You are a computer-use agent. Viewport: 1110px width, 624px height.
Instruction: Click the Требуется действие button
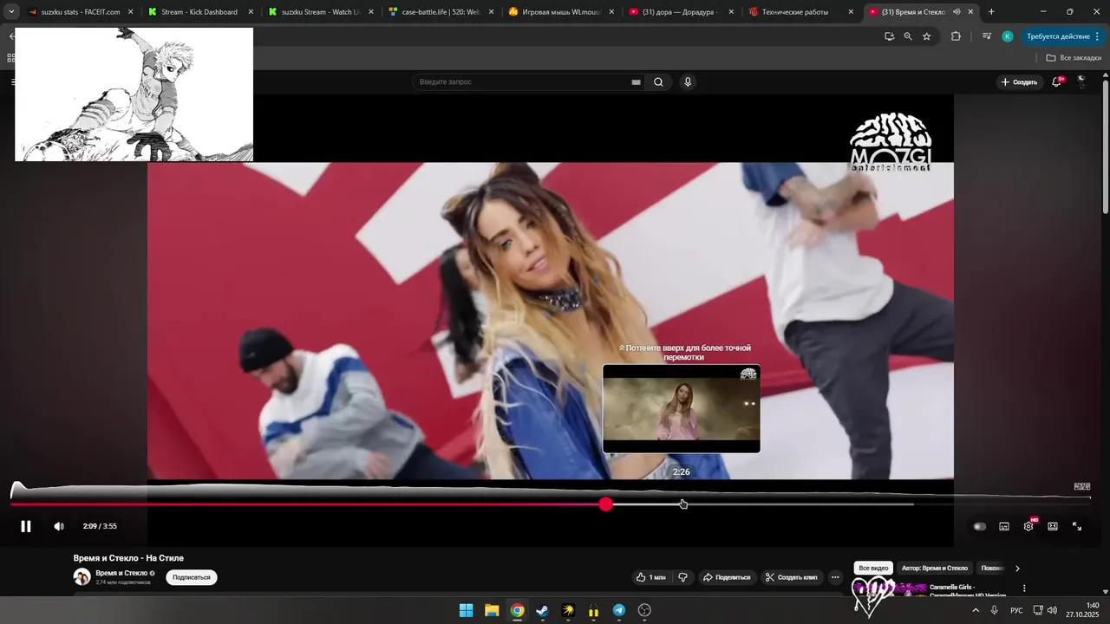pos(1062,36)
